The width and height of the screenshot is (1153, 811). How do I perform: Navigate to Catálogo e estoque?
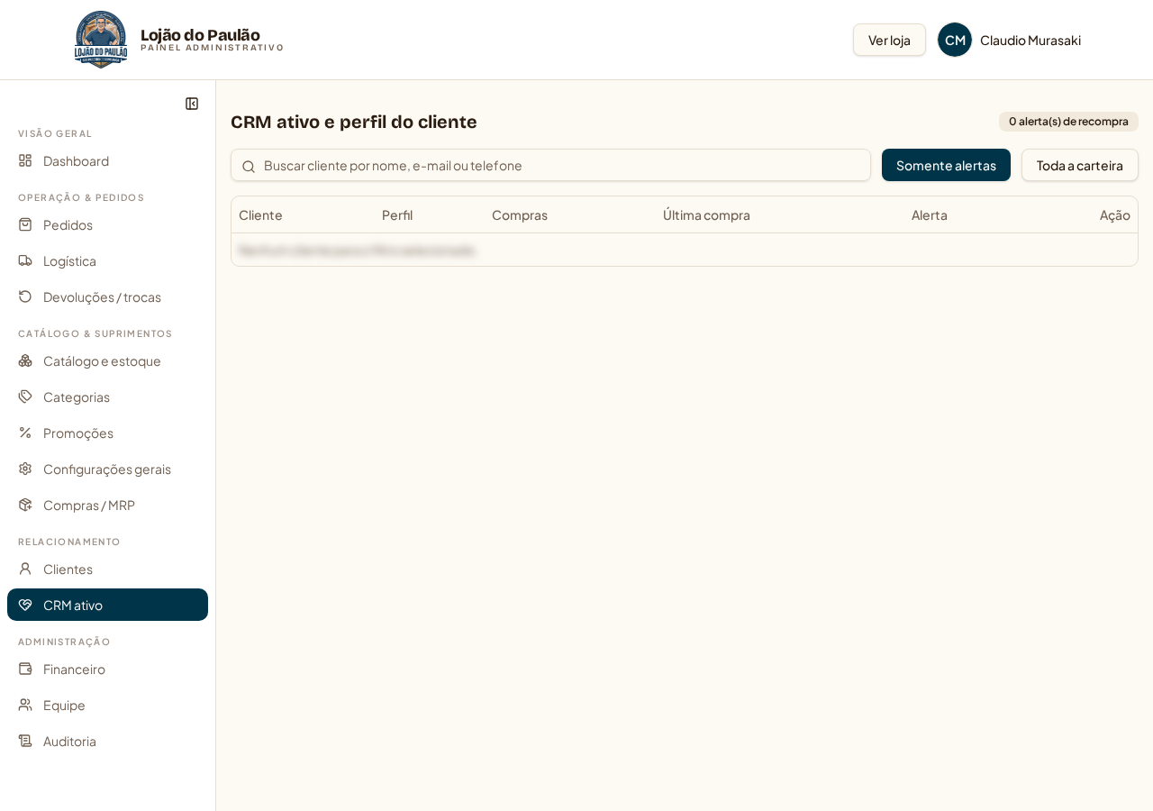pos(107,360)
